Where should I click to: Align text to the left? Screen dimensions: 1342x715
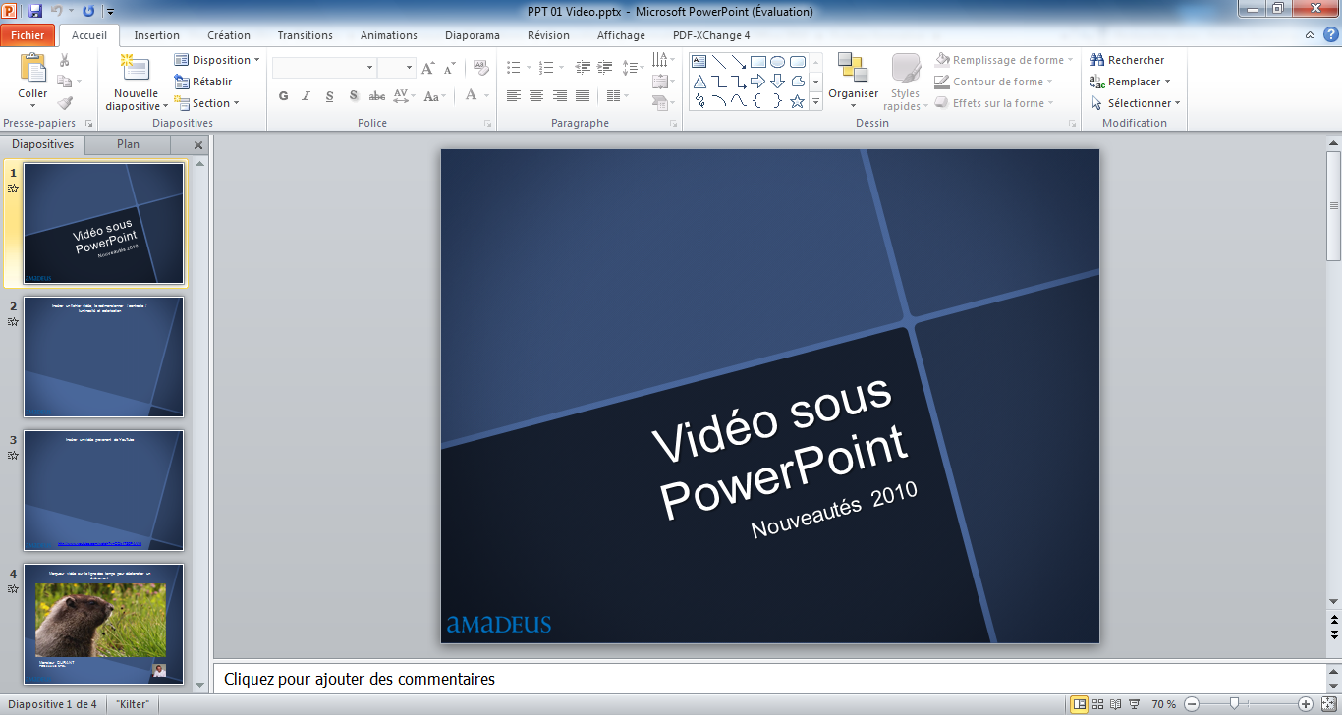513,96
